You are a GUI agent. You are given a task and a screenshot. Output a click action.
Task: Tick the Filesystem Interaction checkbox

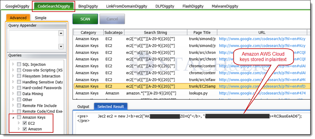click(19, 76)
